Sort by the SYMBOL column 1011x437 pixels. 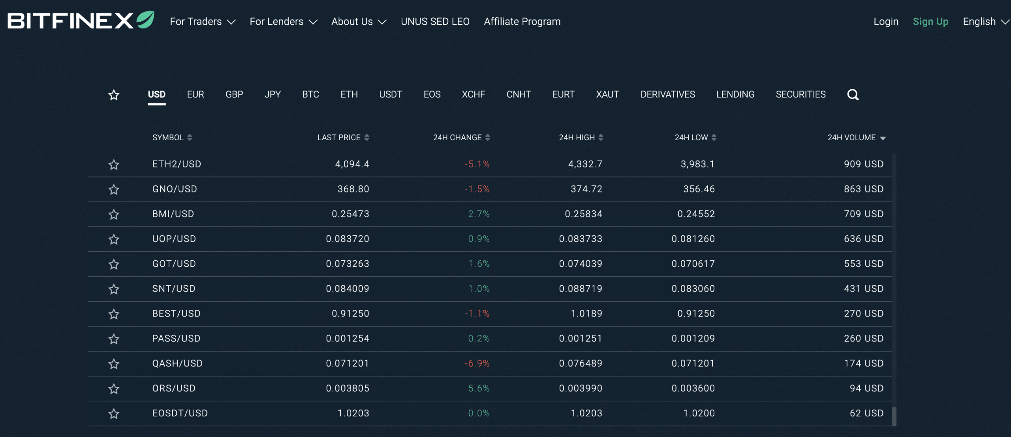coord(172,138)
